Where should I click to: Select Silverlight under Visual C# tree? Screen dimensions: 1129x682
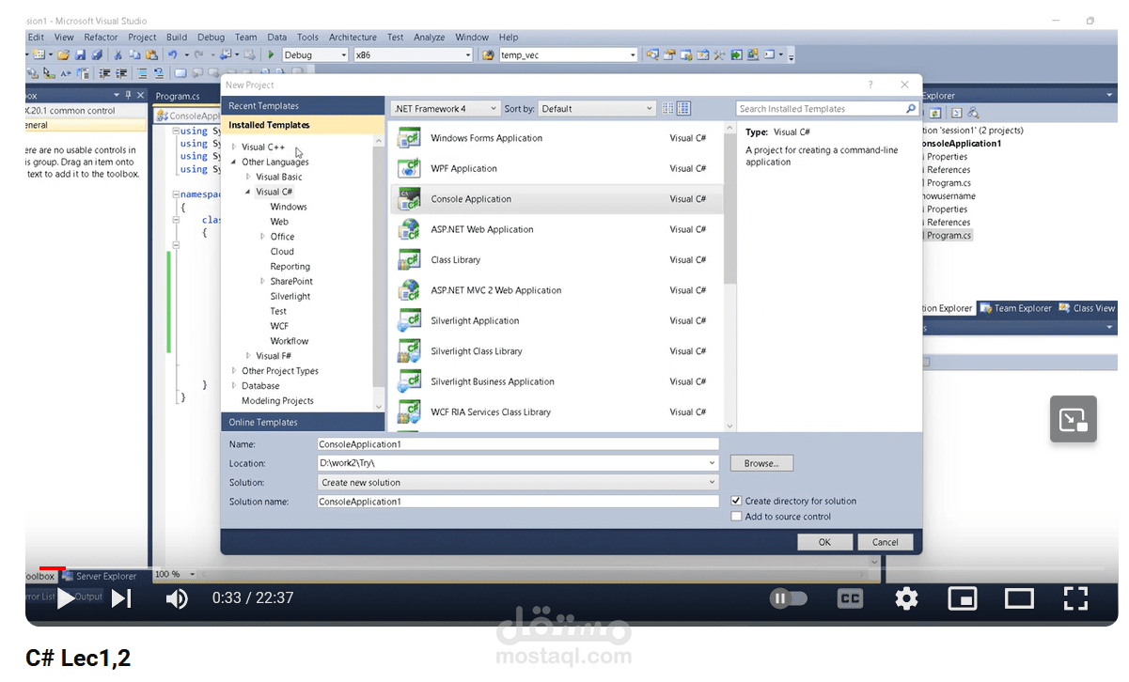[290, 296]
